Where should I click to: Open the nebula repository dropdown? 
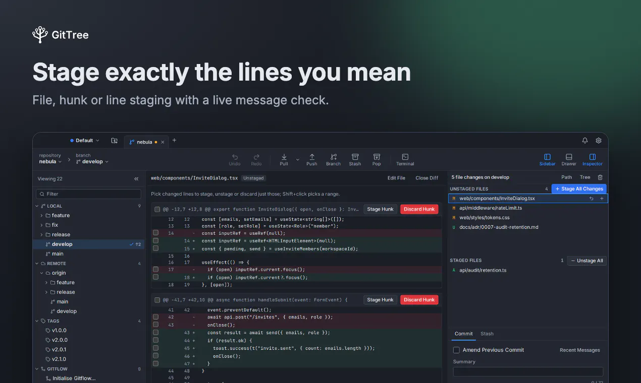50,162
